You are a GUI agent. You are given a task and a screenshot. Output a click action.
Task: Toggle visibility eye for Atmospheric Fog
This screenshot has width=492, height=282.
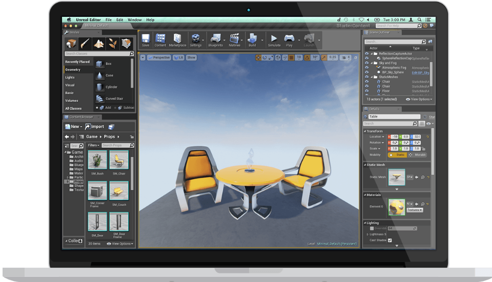[366, 68]
